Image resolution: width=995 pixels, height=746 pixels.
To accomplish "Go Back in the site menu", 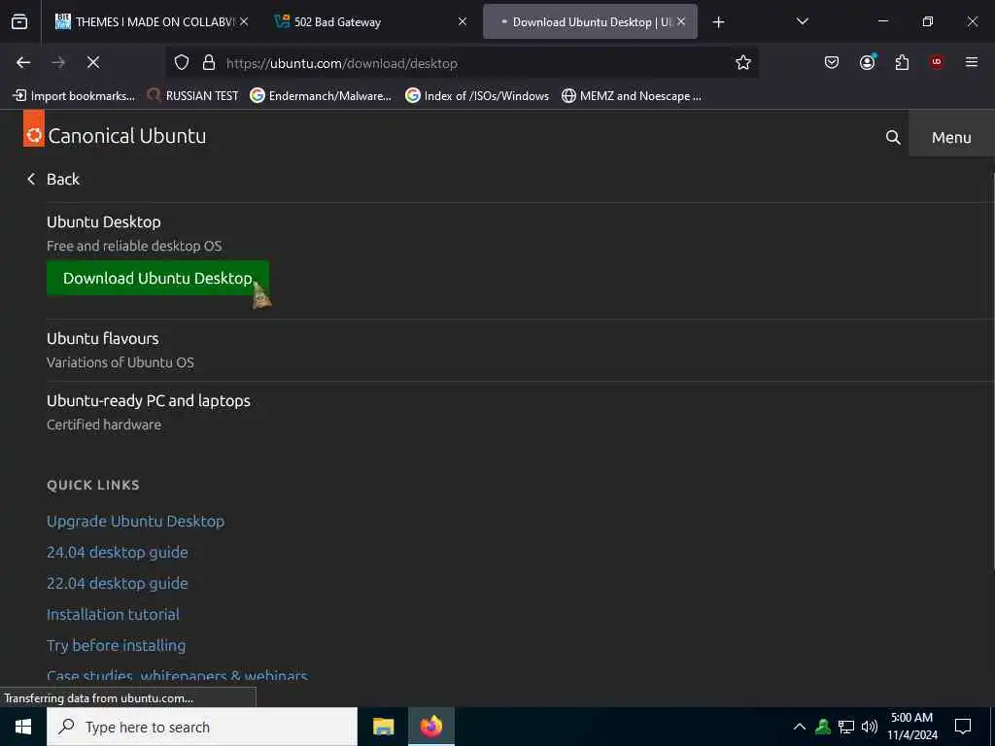I will coord(53,179).
